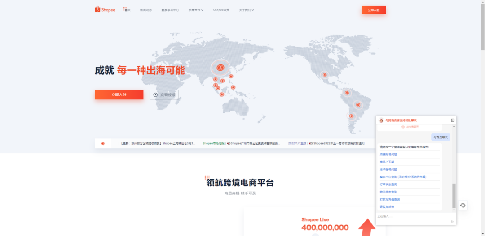This screenshot has width=485, height=236.
Task: Click the Mexico location marker on map
Action: 324,75
